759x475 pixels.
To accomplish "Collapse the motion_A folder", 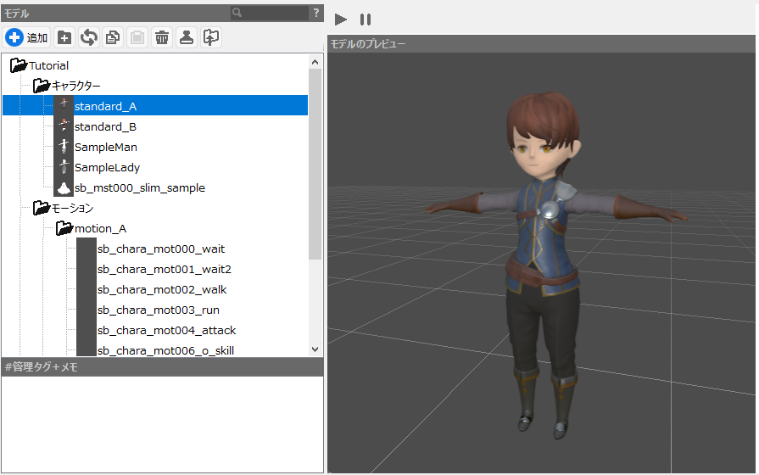I will point(64,228).
